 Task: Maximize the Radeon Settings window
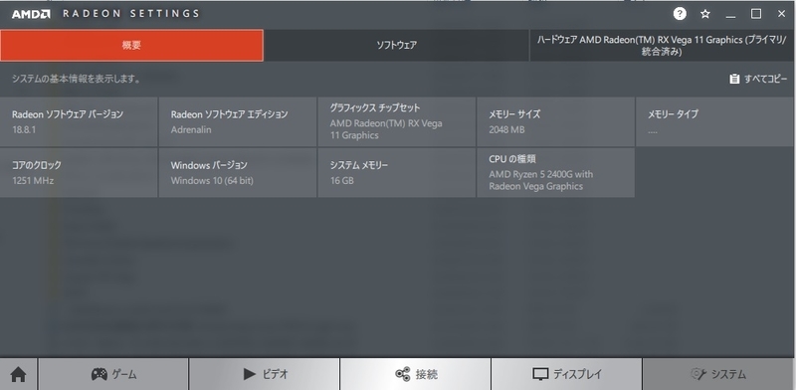(756, 14)
